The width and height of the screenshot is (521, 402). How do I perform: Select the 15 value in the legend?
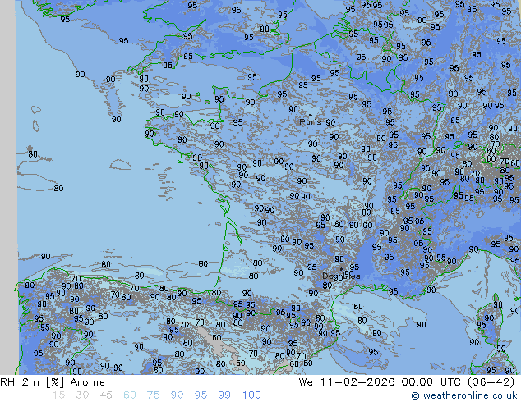pos(58,395)
